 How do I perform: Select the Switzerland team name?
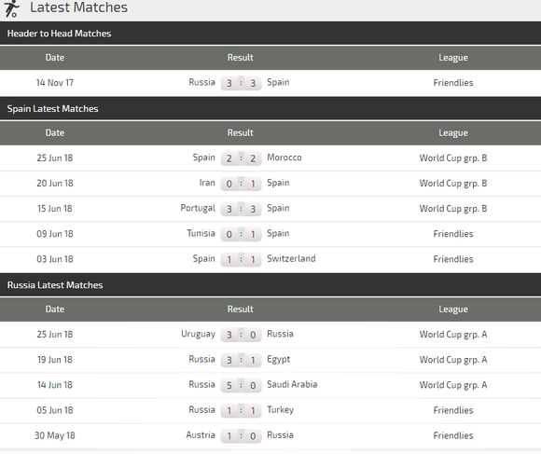pyautogui.click(x=291, y=258)
